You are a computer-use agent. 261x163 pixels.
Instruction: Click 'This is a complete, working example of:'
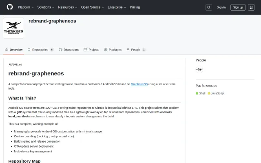[x=33, y=124]
